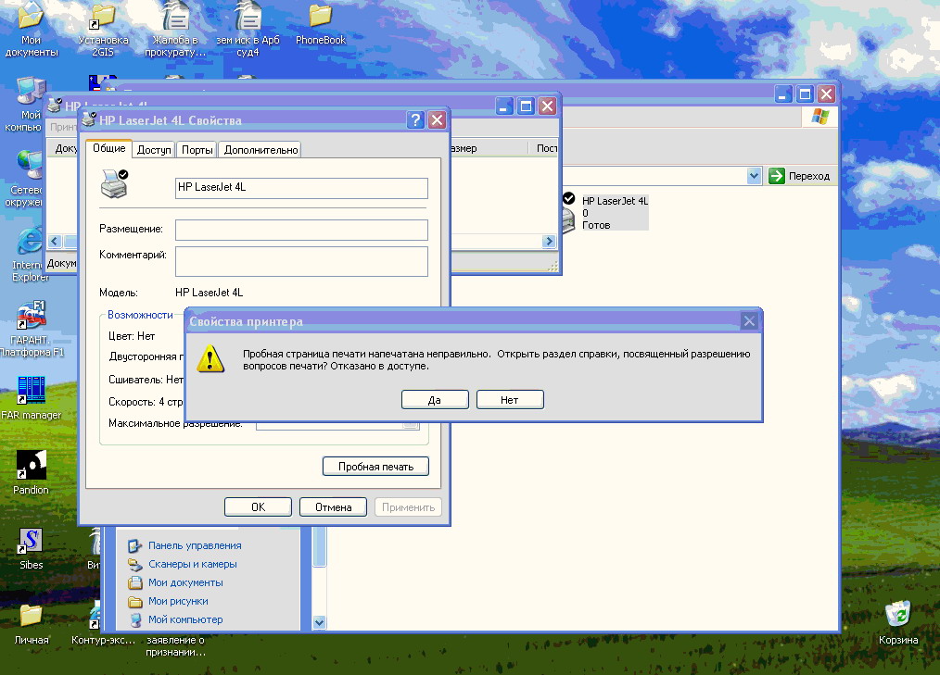Screen dimensions: 940x675
Task: Click the Панель управления link icon
Action: [x=135, y=545]
